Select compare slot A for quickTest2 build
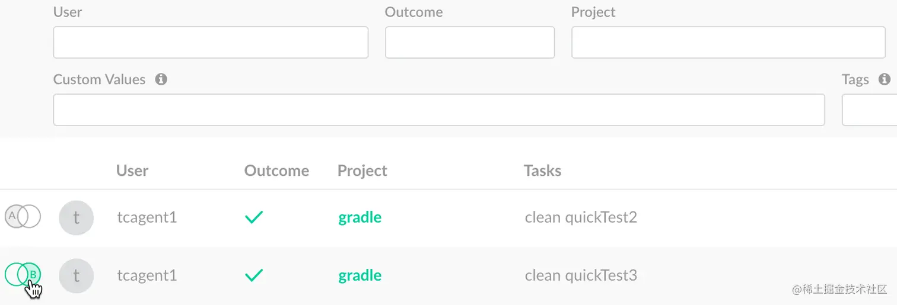Viewport: 897px width, 305px height. pos(13,217)
